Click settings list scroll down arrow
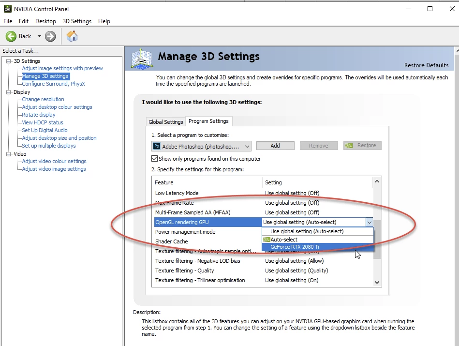The height and width of the screenshot is (346, 459). tap(377, 283)
